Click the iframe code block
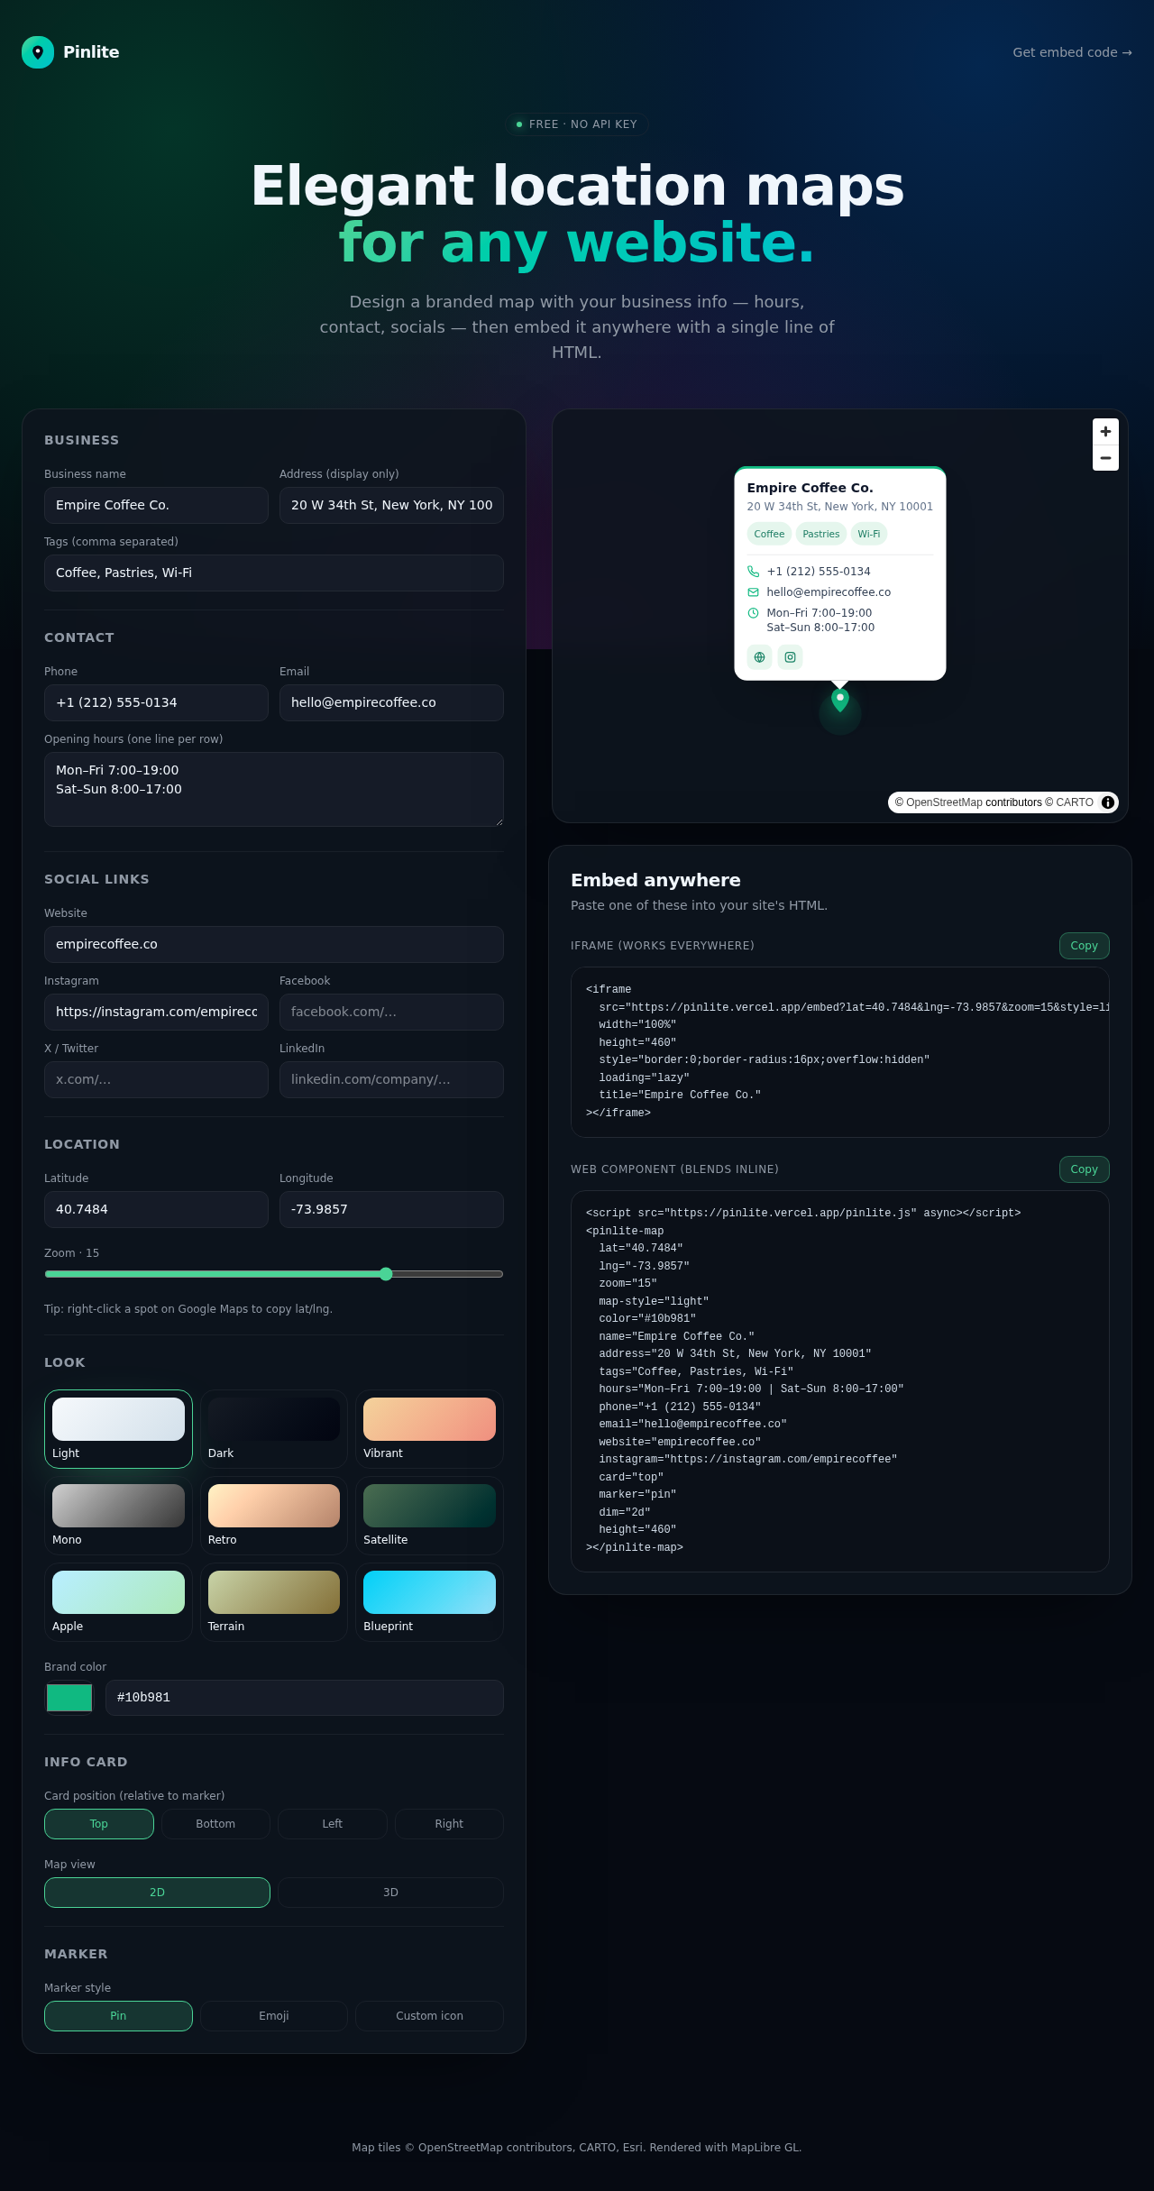The width and height of the screenshot is (1154, 2191). click(840, 1052)
